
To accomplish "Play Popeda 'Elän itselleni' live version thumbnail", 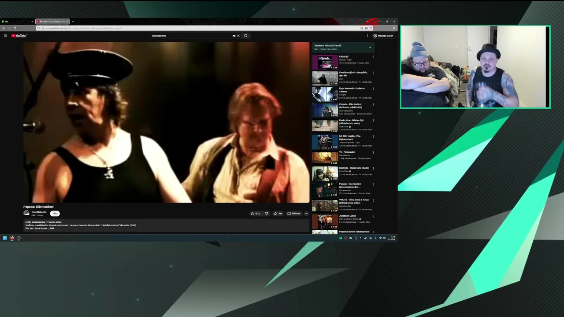I will coord(325,189).
